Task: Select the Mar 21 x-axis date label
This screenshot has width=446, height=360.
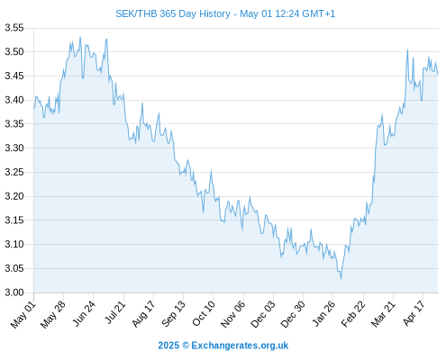Action: pos(383,314)
